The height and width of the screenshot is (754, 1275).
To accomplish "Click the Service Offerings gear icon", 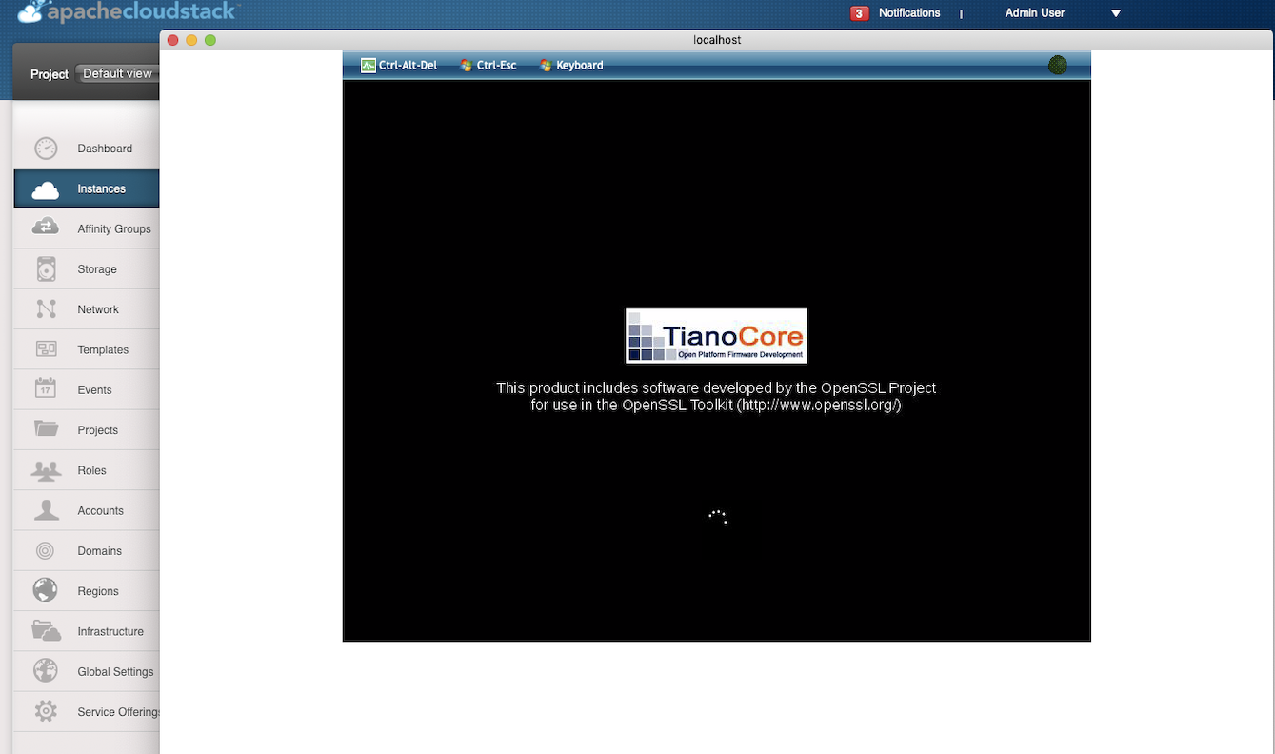I will tap(46, 711).
